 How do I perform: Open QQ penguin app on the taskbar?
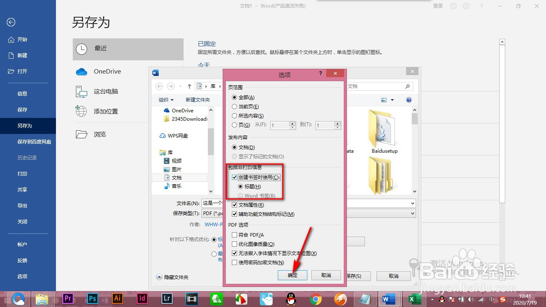point(291,299)
